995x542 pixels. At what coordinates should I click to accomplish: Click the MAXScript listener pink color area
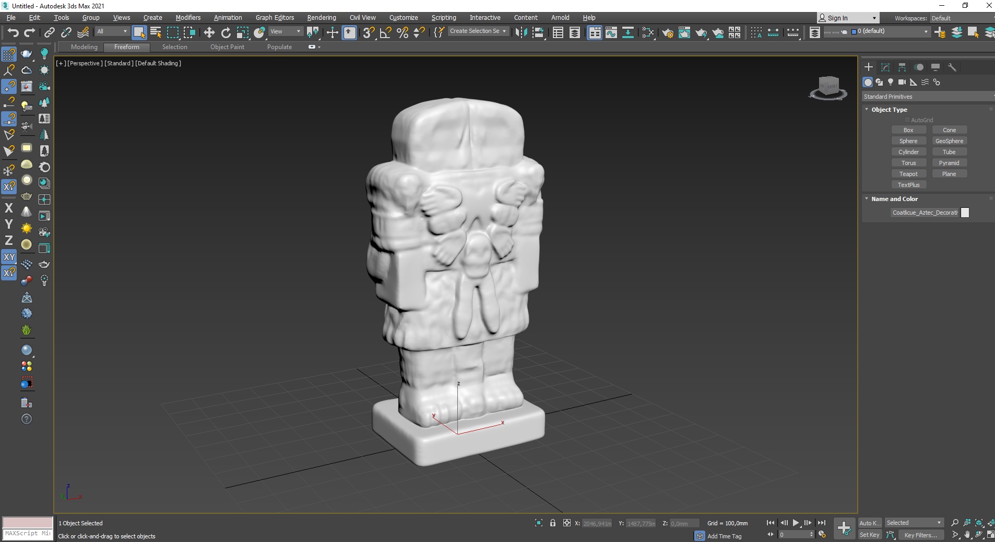(28, 522)
